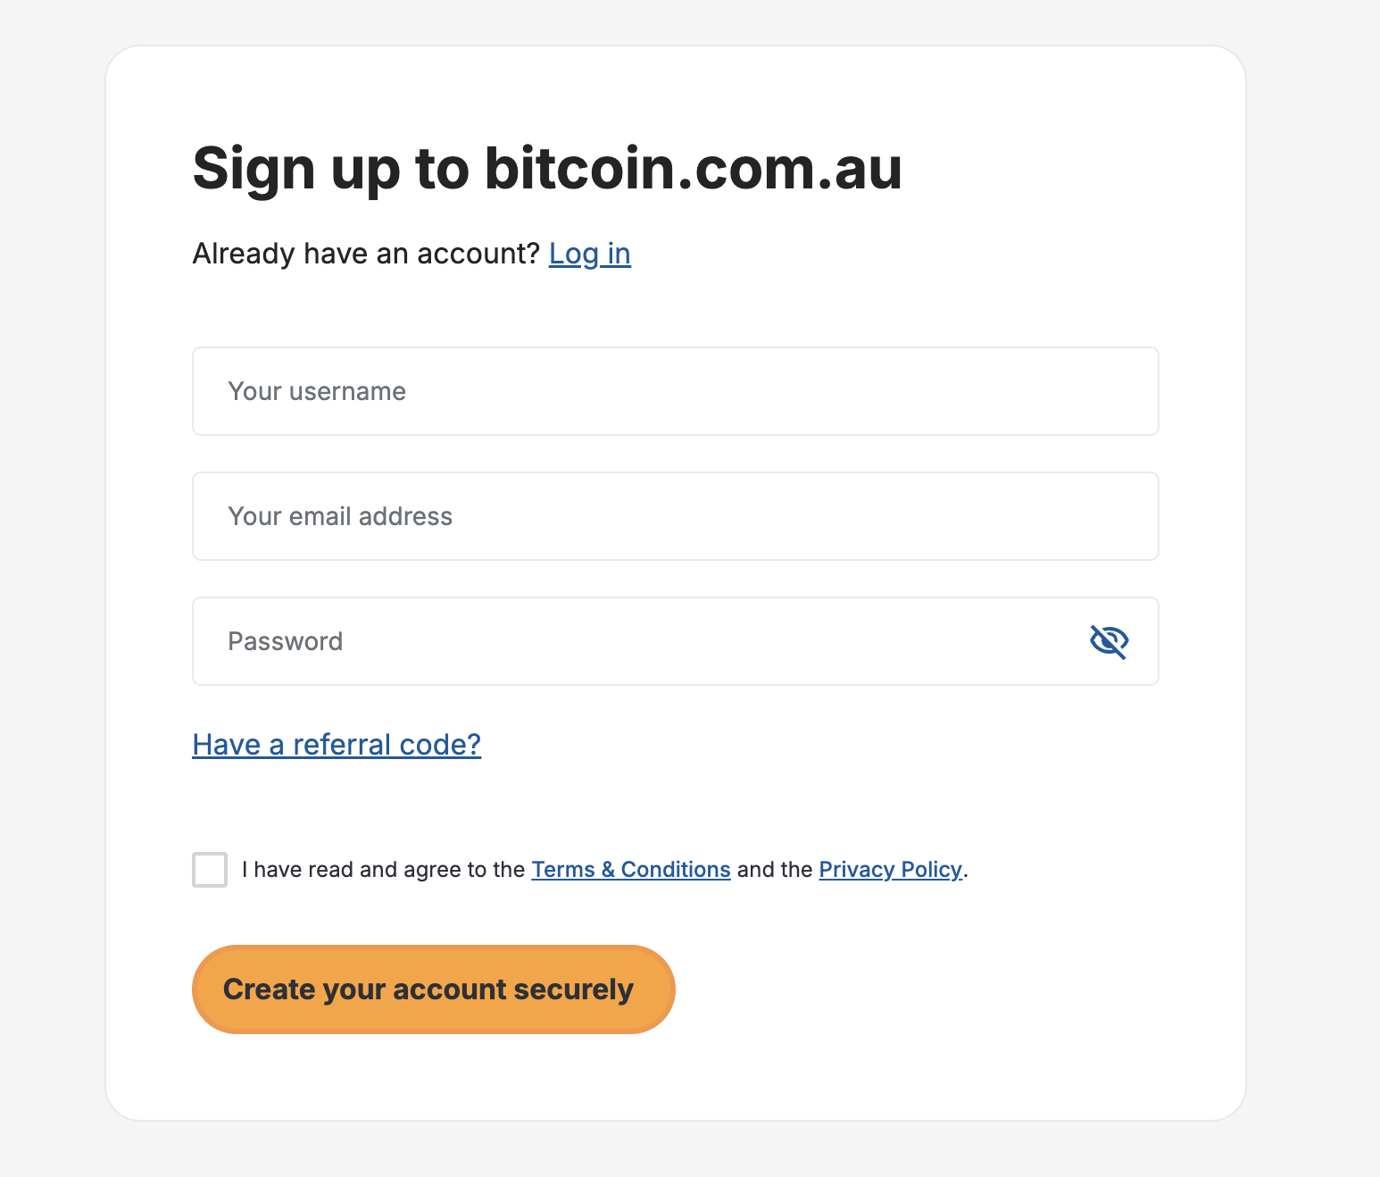The height and width of the screenshot is (1177, 1380).
Task: Tick the terms agreement checkbox
Action: (x=210, y=870)
